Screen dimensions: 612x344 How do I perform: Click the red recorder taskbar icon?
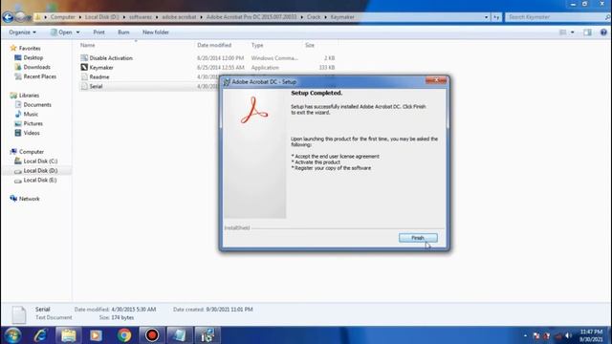[152, 335]
